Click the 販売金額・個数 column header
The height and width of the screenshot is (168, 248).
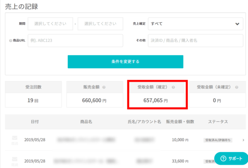point(180,121)
